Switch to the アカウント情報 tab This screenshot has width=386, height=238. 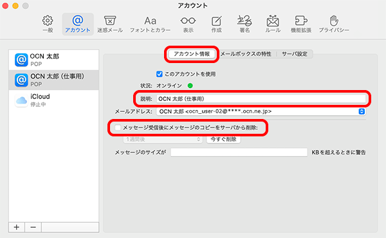click(x=192, y=54)
